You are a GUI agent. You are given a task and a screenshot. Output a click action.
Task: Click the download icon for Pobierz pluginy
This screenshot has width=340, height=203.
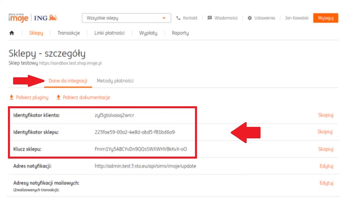point(12,97)
